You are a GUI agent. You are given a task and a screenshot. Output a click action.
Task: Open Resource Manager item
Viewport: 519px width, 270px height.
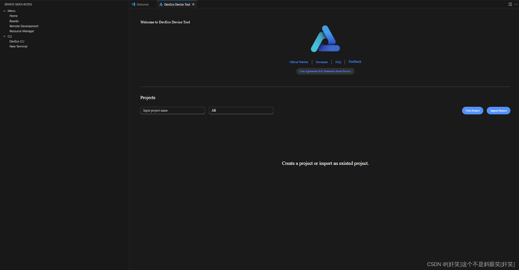(x=22, y=31)
